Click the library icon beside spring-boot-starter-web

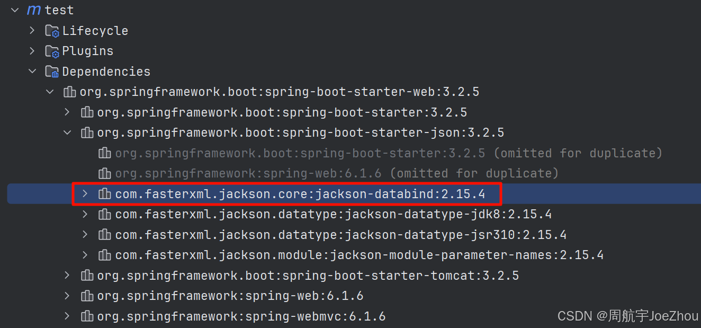pyautogui.click(x=69, y=91)
